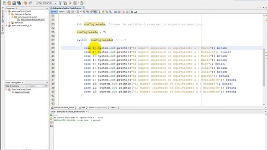
Task: Click the Open Project toolbar icon
Action: (14, 3)
